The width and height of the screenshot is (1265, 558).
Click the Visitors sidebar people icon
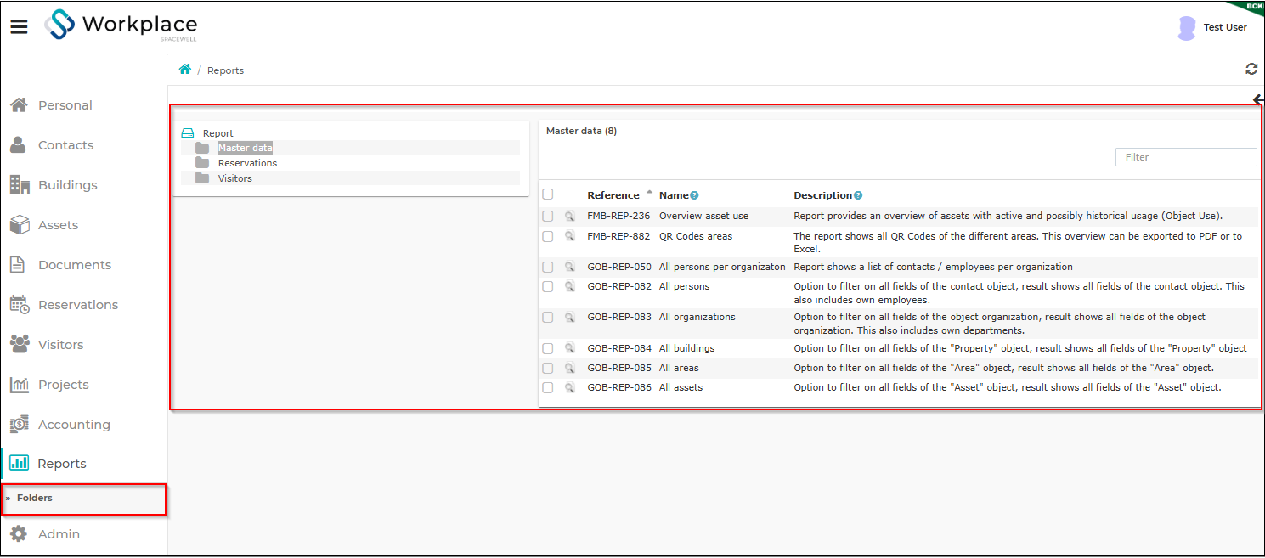[20, 345]
